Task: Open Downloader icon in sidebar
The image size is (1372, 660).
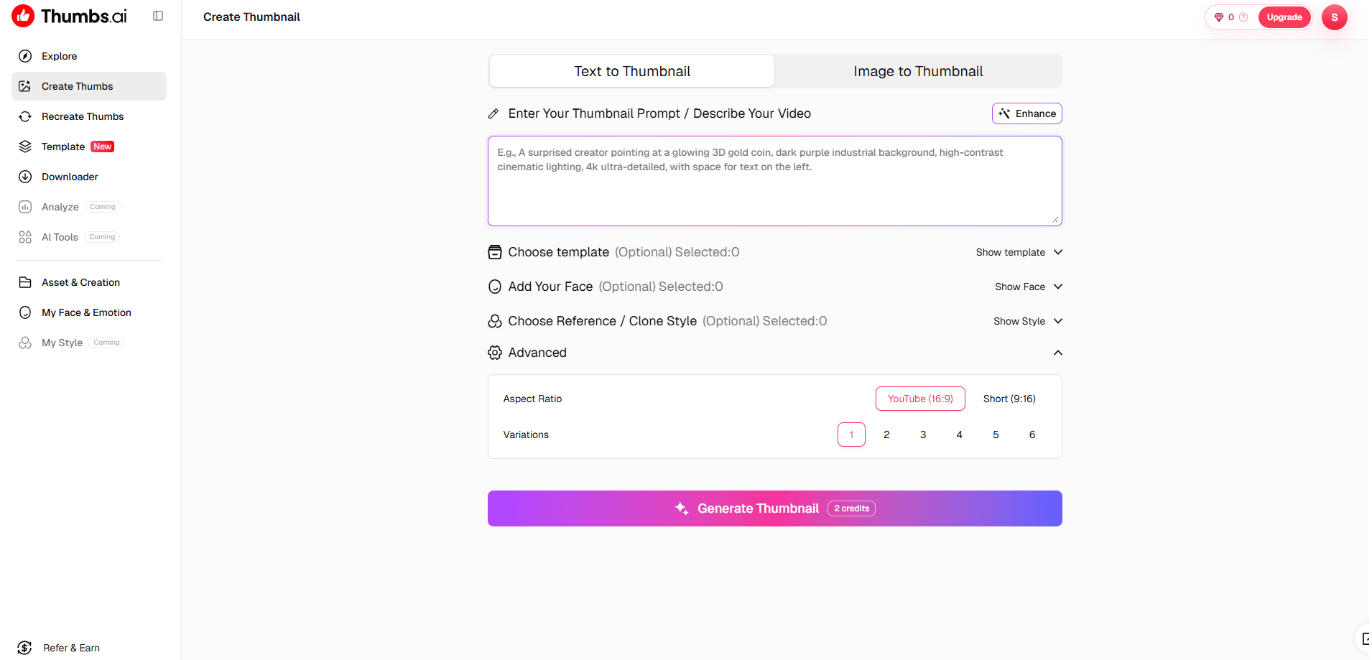Action: pos(25,177)
